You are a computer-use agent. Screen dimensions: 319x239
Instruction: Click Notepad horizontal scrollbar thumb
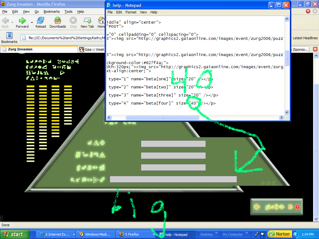(162, 117)
